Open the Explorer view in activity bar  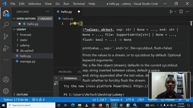6,13
